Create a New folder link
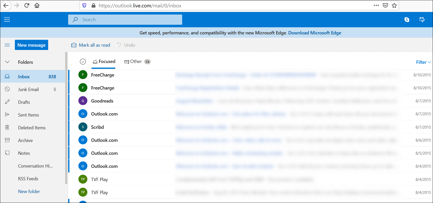433x203 pixels. click(29, 191)
